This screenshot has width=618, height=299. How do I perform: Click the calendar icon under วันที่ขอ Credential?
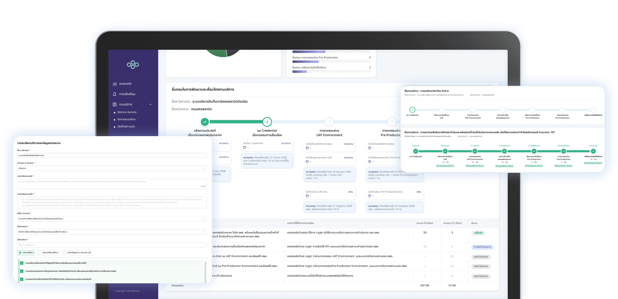coord(245,147)
